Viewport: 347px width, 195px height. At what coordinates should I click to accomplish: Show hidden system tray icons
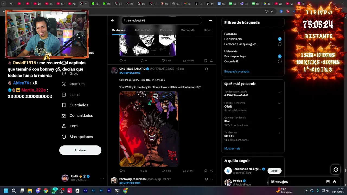tap(306, 191)
